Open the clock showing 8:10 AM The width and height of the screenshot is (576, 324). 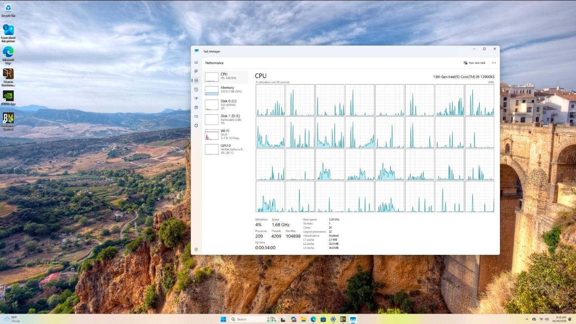click(558, 319)
